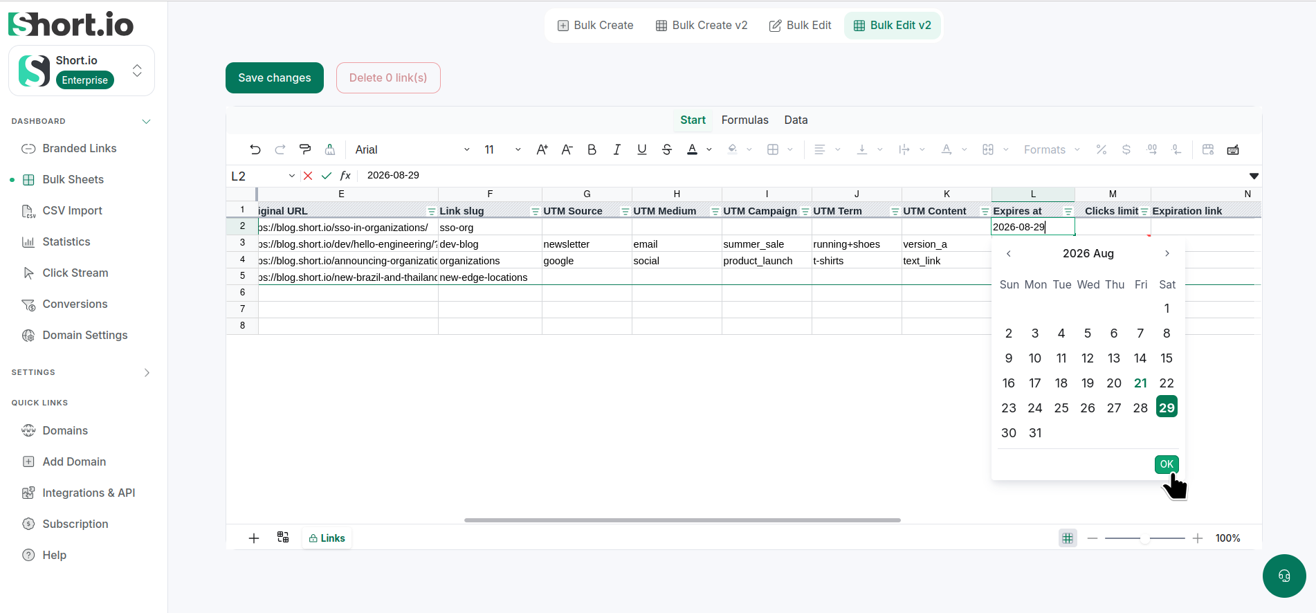Toggle strikethrough formatting

[667, 149]
